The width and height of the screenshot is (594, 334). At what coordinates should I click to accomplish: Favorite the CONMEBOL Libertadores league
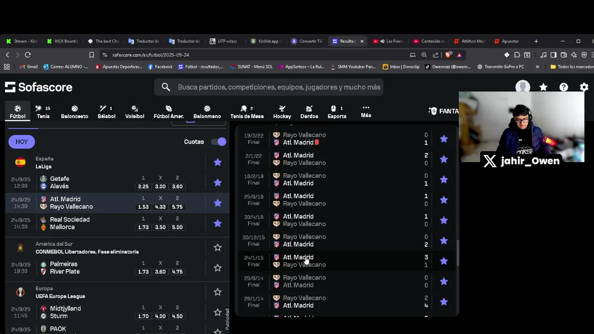[218, 248]
